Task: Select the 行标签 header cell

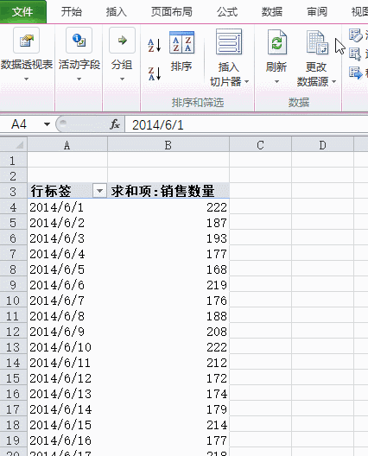Action: pos(67,191)
